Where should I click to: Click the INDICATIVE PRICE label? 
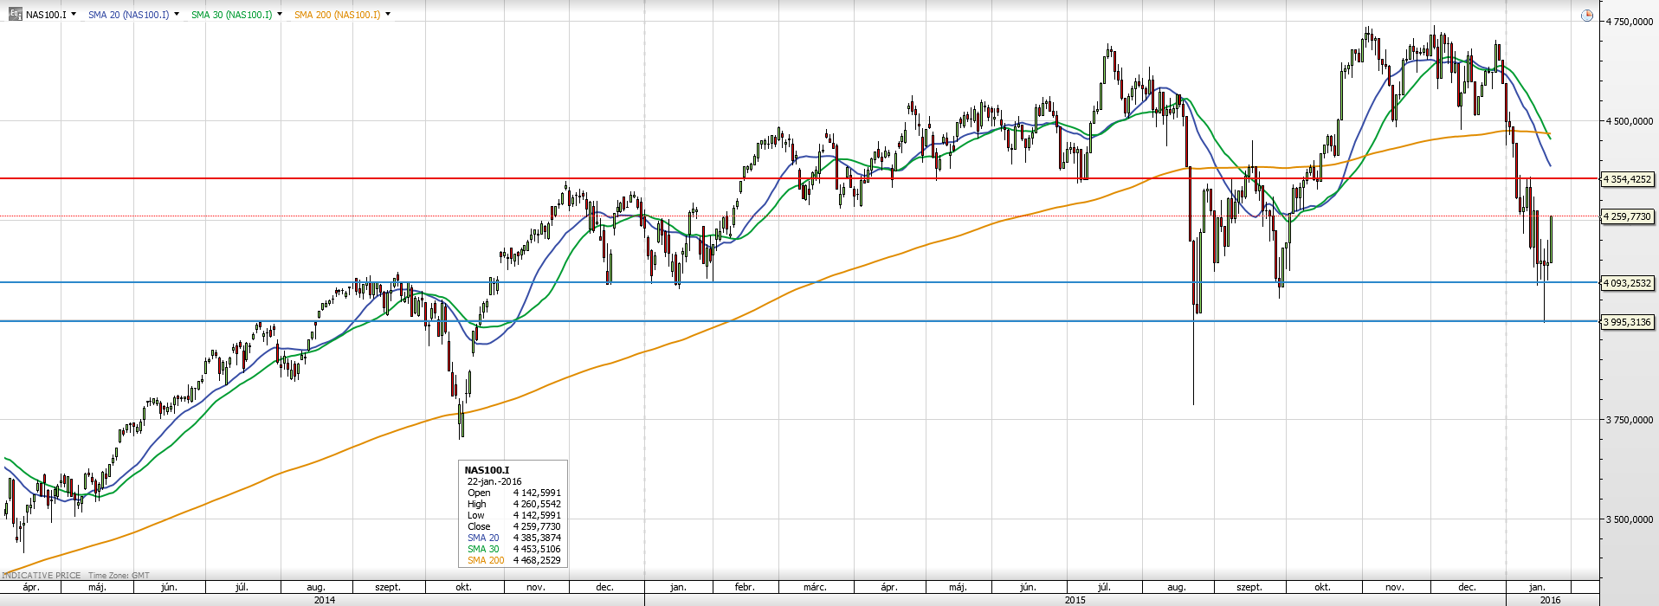42,575
